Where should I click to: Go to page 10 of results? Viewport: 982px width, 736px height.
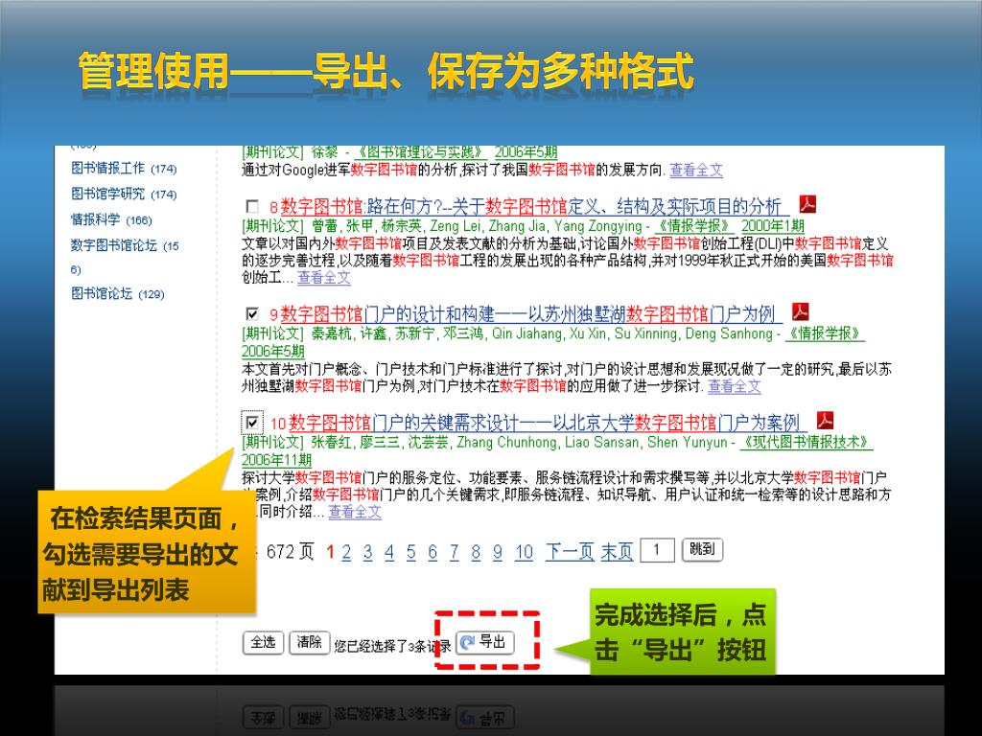coord(525,552)
